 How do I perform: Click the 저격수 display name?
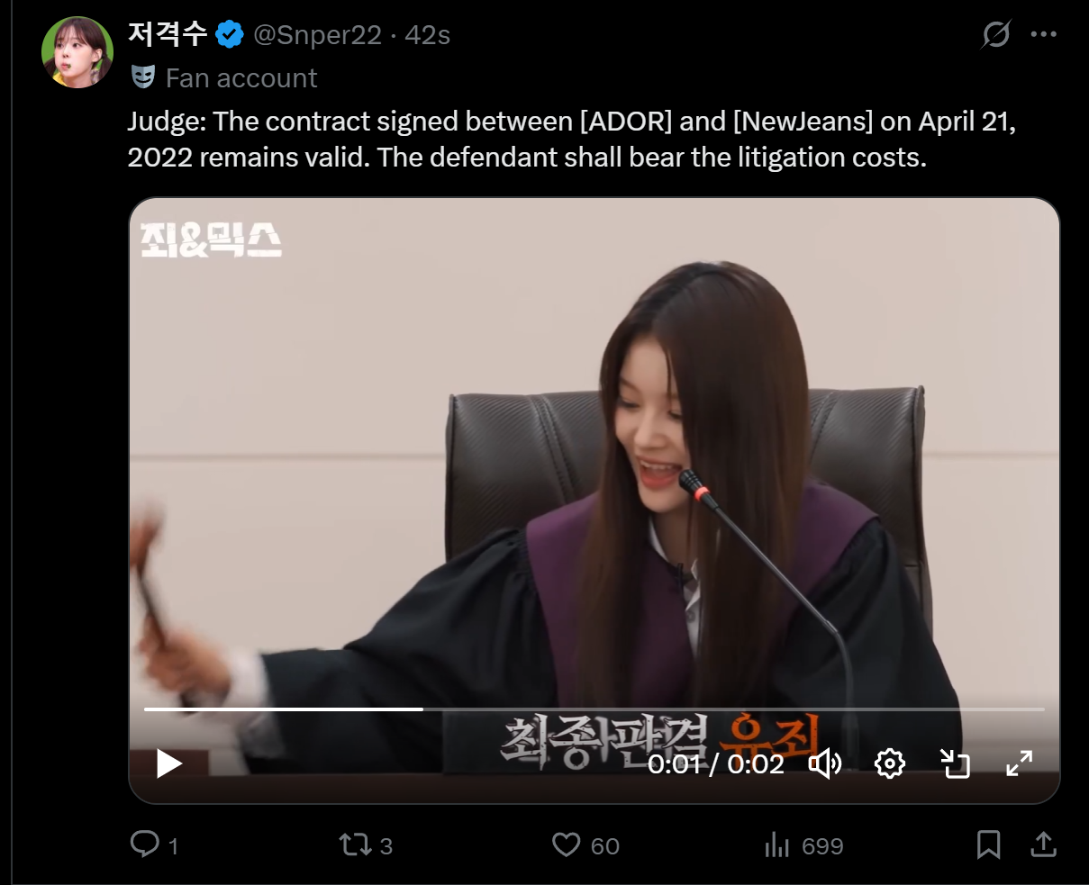[x=168, y=34]
